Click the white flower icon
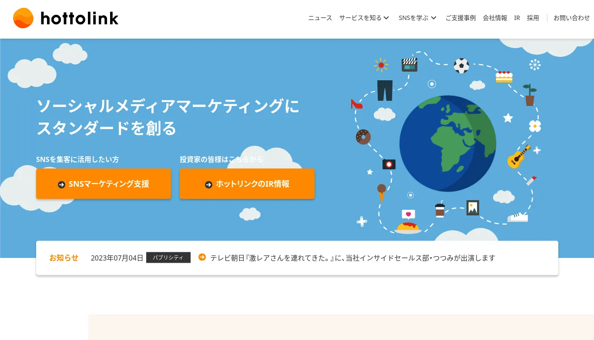 pos(535,126)
